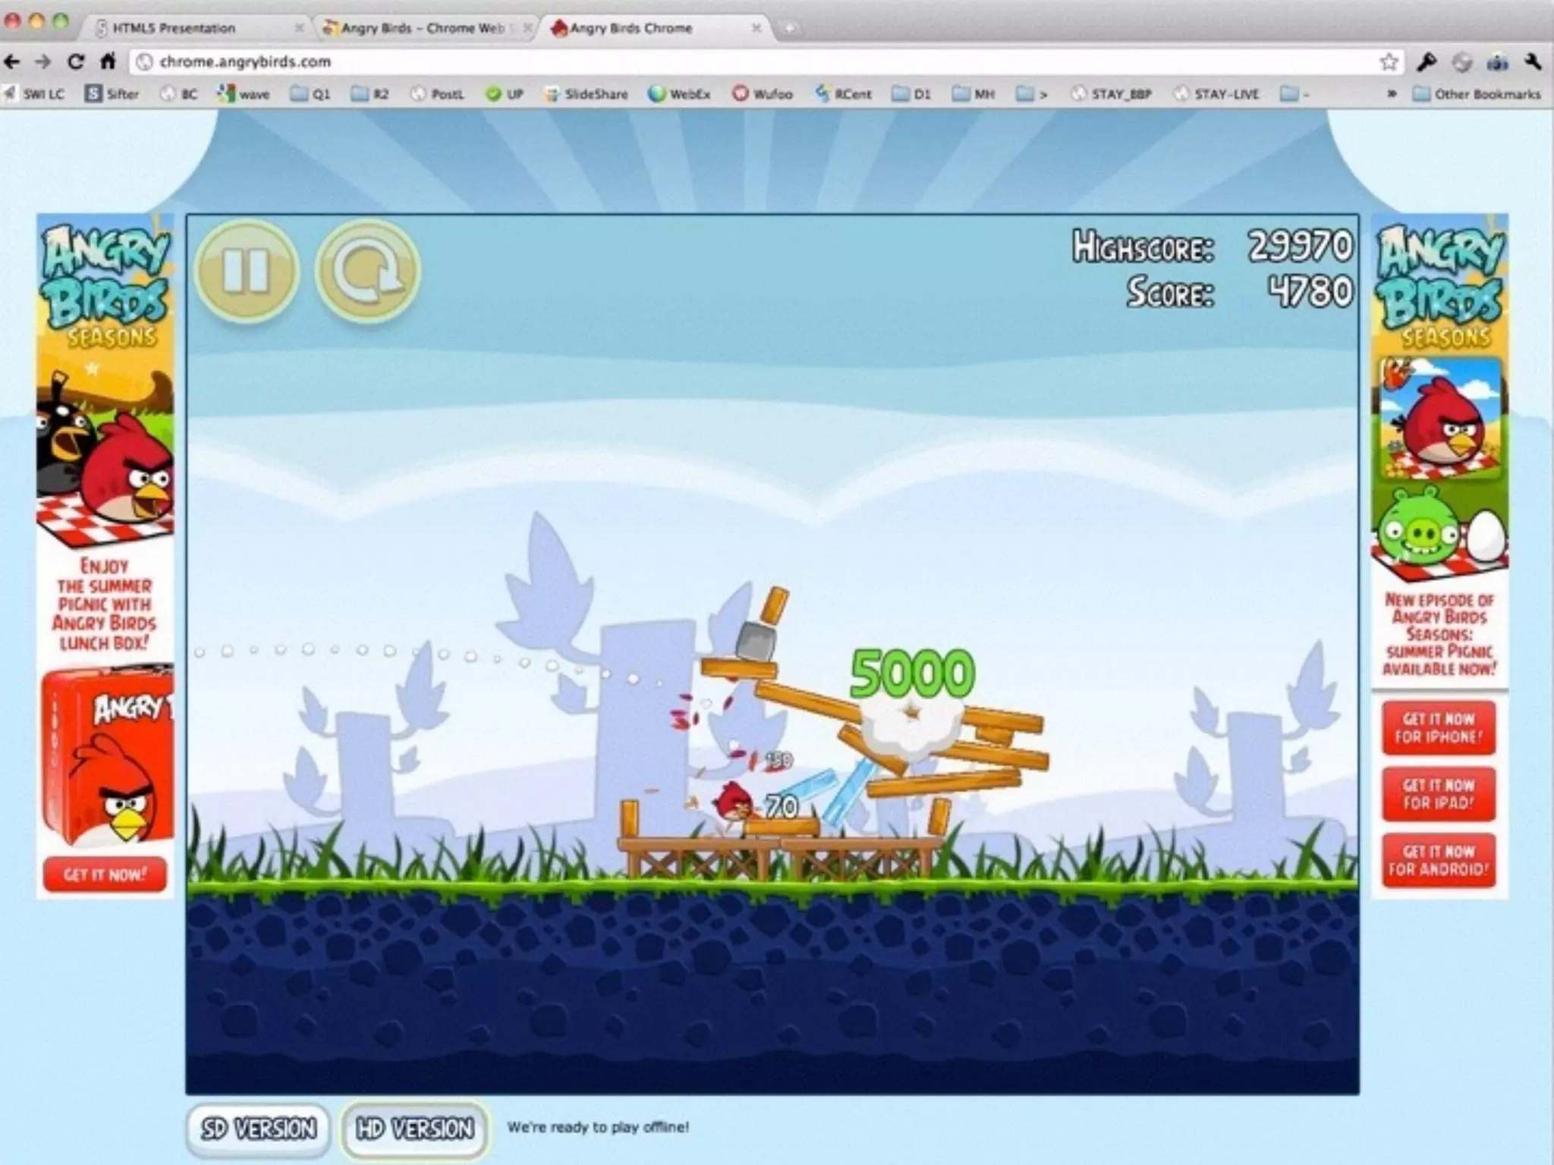1554x1165 pixels.
Task: Click Get It Now for Android
Action: [1438, 861]
